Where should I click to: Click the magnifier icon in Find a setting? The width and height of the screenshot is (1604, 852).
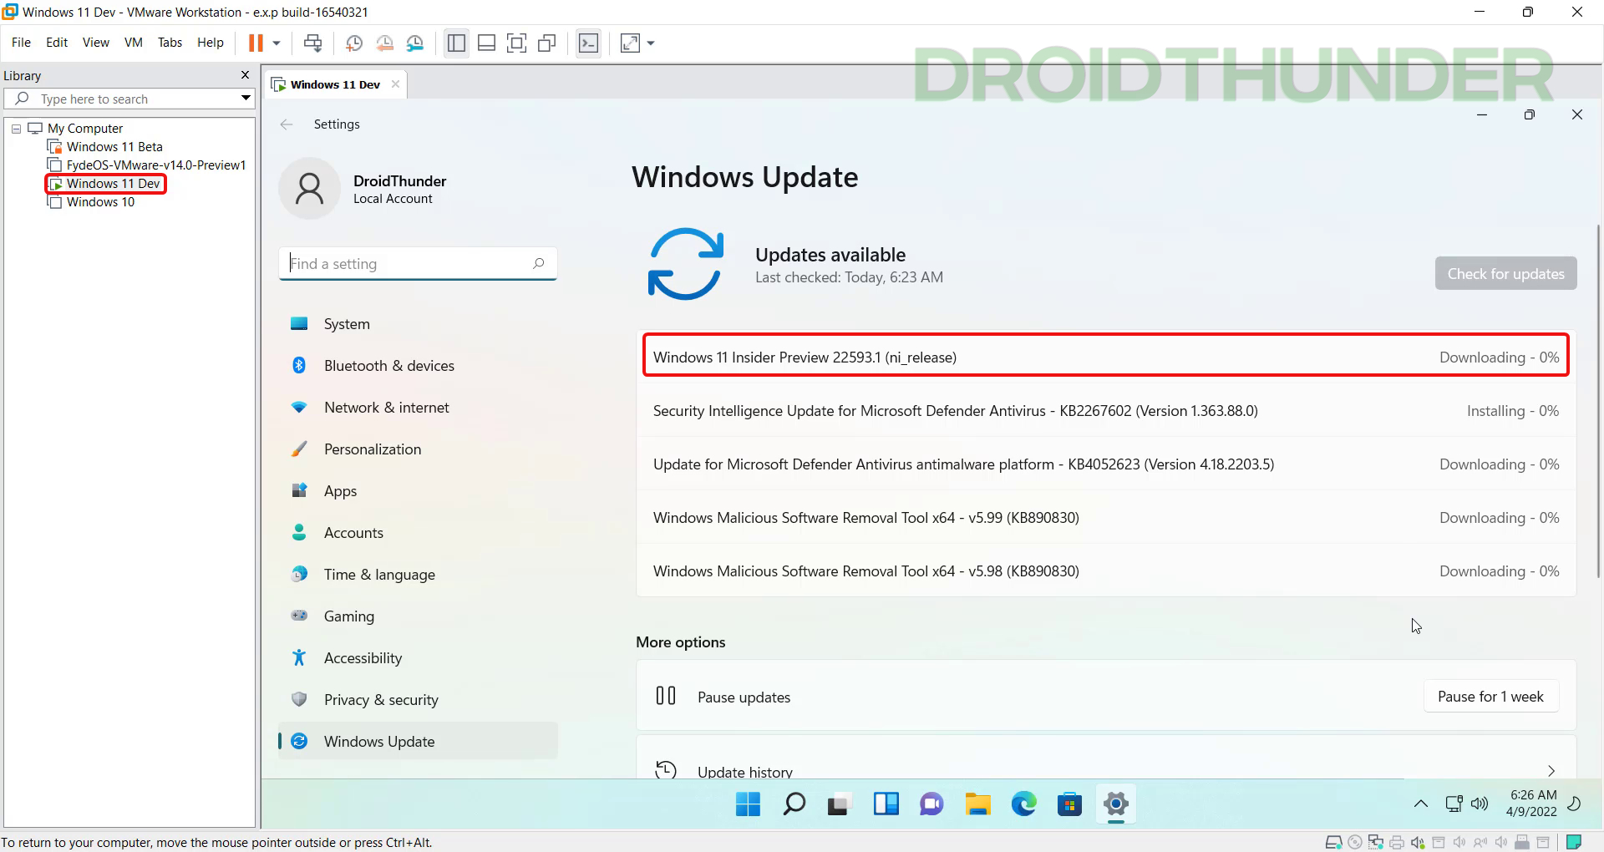tap(538, 264)
